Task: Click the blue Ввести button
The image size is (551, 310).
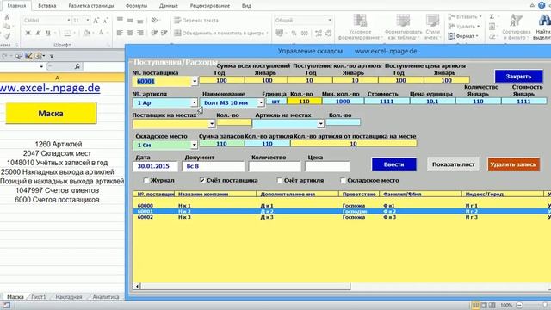Action: pyautogui.click(x=394, y=164)
